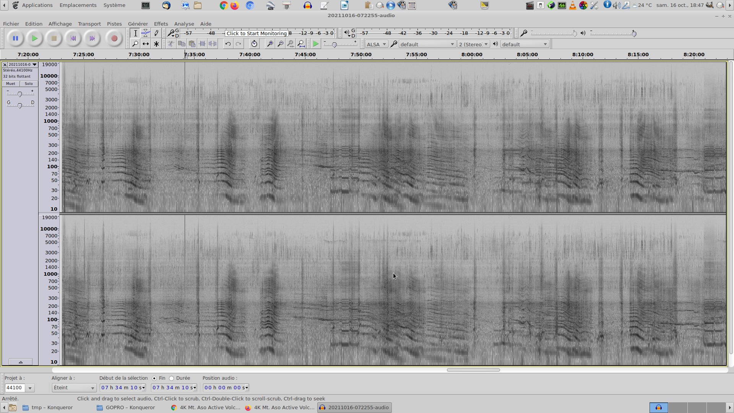Viewport: 734px width, 413px height.
Task: Open the ALSA audio host dropdown
Action: pyautogui.click(x=377, y=44)
